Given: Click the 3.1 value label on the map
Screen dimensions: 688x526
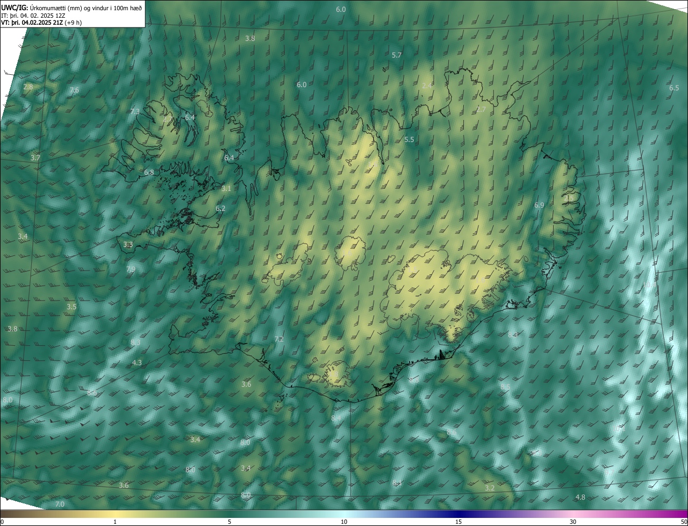Looking at the screenshot, I should click(226, 189).
